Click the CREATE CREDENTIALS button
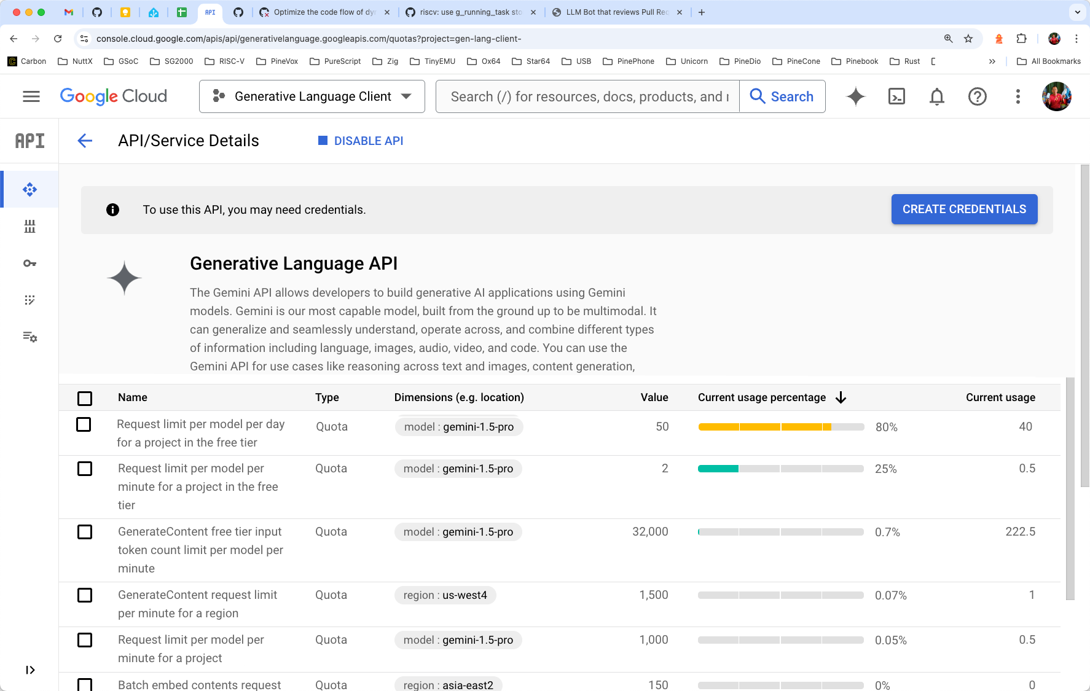Viewport: 1090px width, 691px height. (x=964, y=209)
